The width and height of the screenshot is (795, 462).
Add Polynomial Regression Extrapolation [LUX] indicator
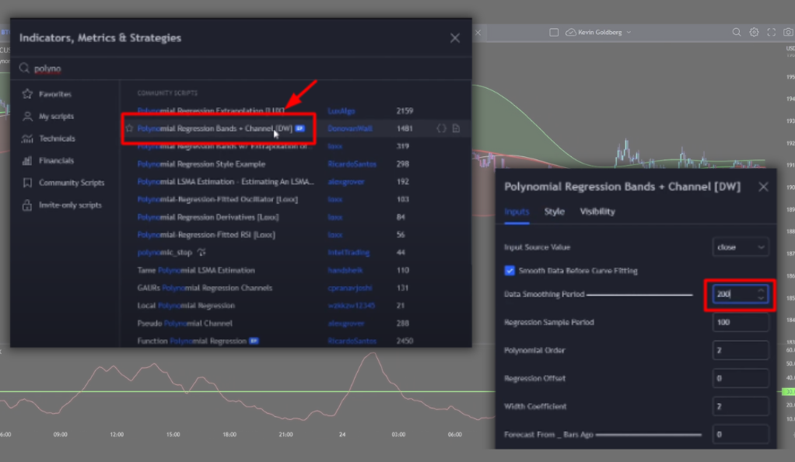[210, 110]
